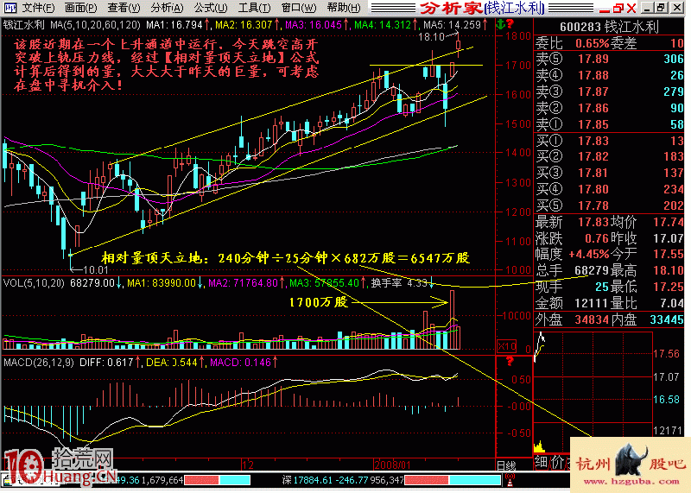Close the chart child window with the red X
Viewport: 691px width, 493px height.
(631, 8)
